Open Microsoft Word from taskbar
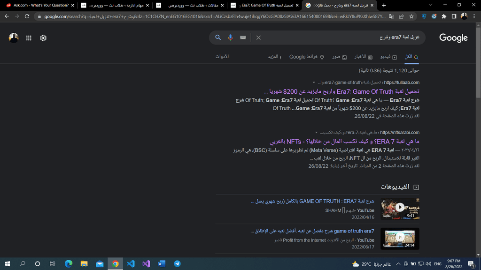 click(162, 263)
